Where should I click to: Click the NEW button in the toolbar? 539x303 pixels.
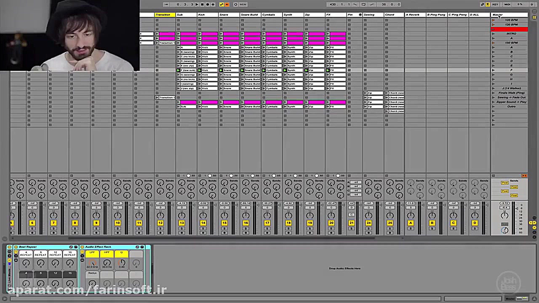tap(243, 4)
